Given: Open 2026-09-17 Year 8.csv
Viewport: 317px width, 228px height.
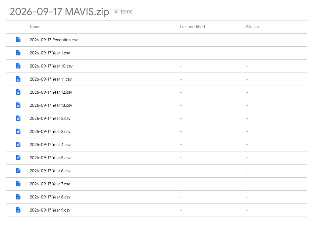Looking at the screenshot, I should 50,197.
